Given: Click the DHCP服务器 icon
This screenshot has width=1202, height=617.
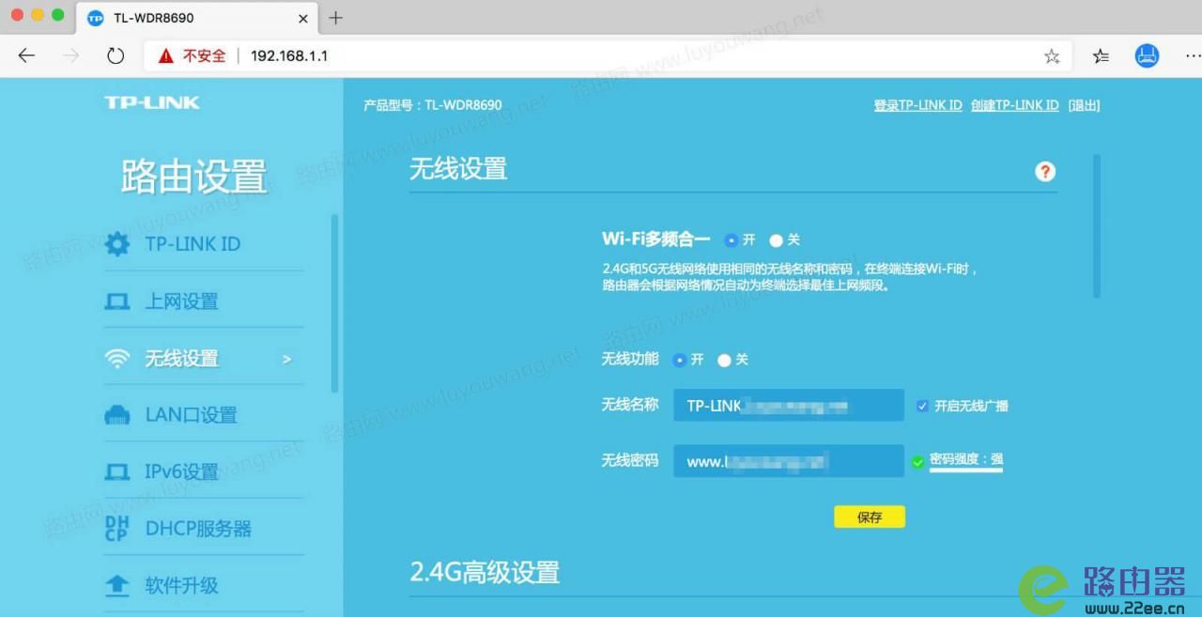Looking at the screenshot, I should (x=116, y=529).
